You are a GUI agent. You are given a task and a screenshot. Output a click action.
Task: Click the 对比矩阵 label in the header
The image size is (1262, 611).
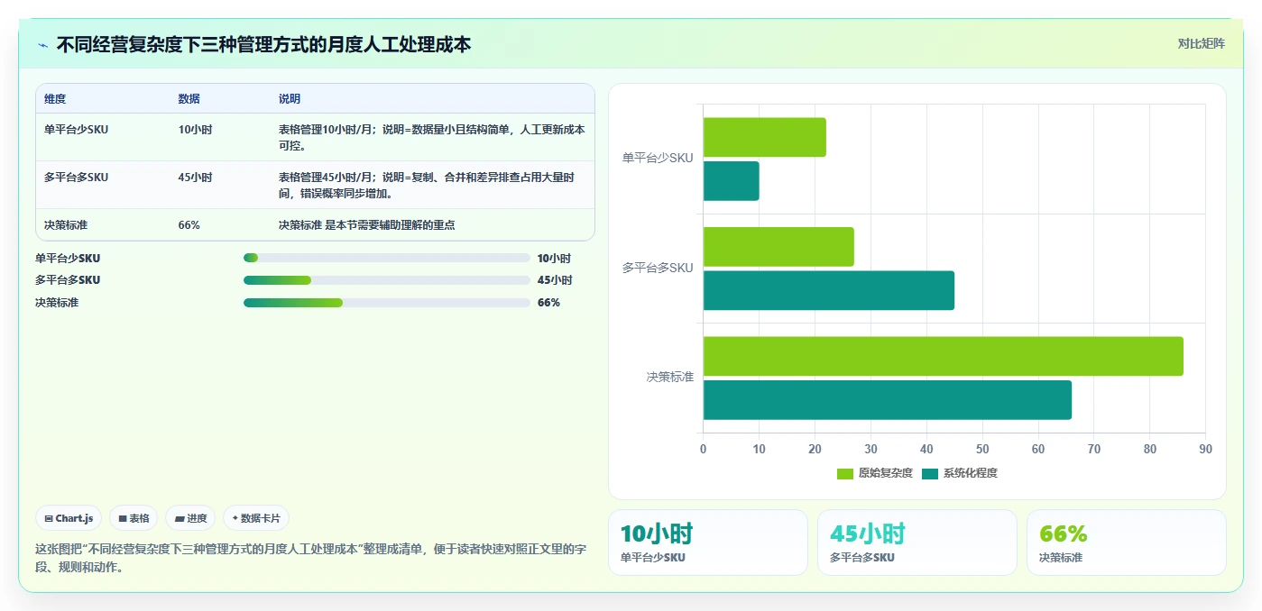click(x=1201, y=43)
